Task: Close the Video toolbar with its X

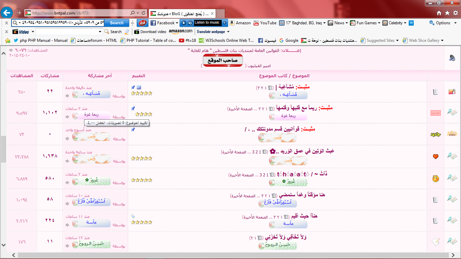Action: pyautogui.click(x=6, y=32)
